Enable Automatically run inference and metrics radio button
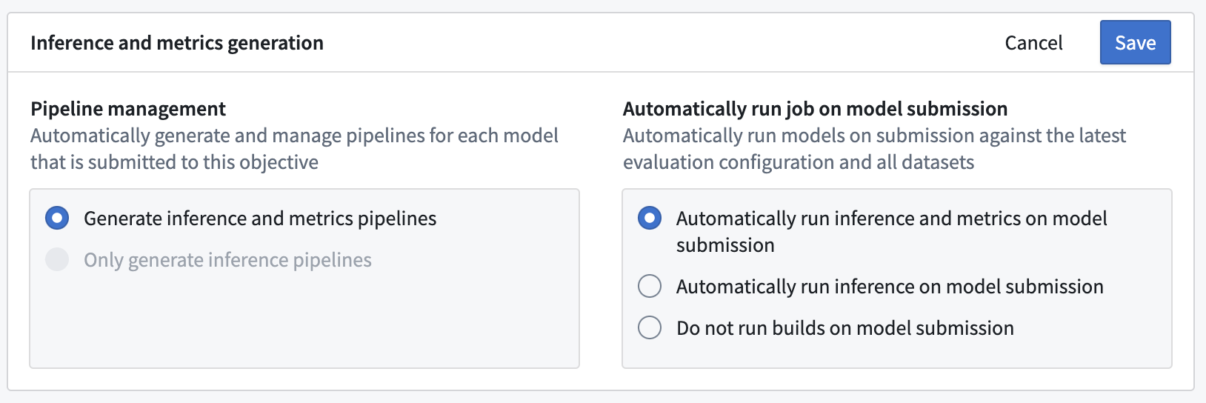Viewport: 1206px width, 403px height. point(650,219)
